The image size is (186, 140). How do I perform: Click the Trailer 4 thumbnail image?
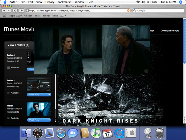pos(30,59)
